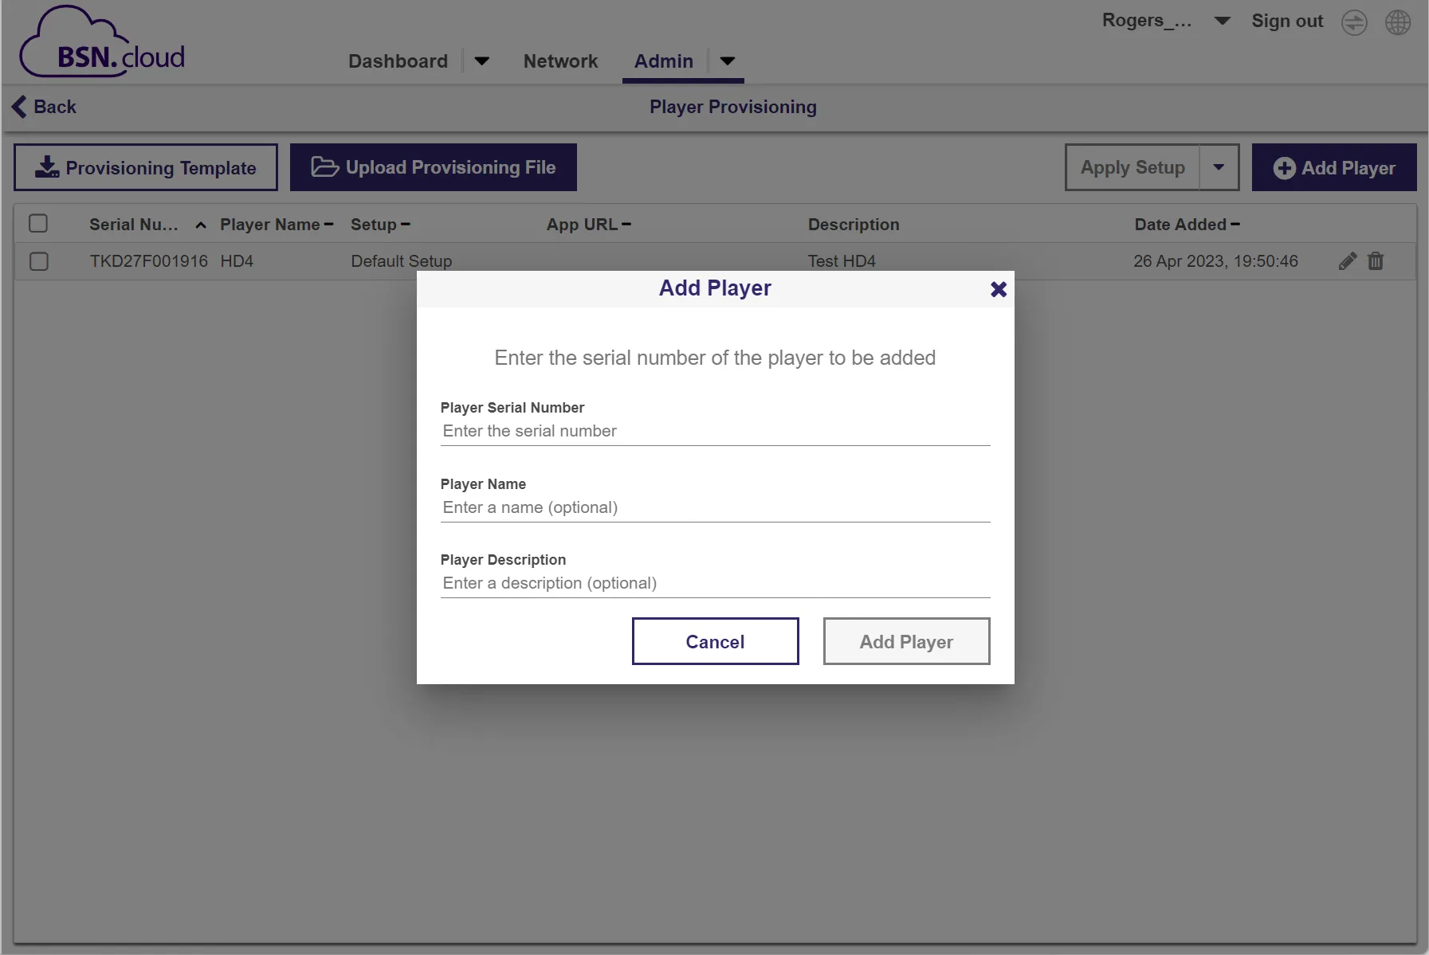Close the Add Player dialog with the X
The width and height of the screenshot is (1429, 955).
point(998,289)
